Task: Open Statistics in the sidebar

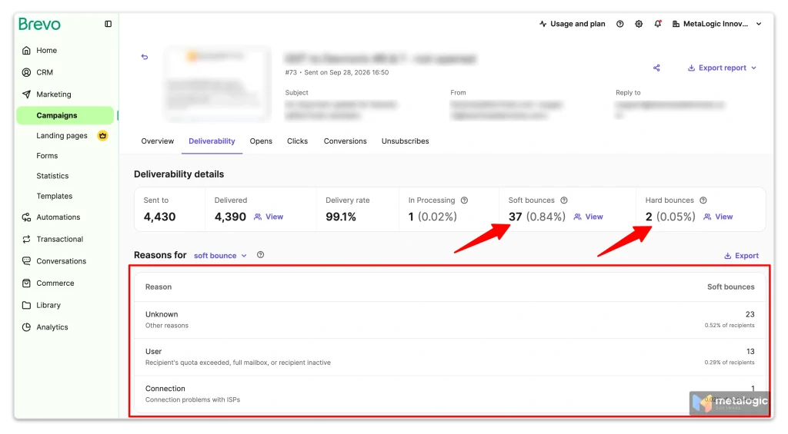Action: coord(52,176)
